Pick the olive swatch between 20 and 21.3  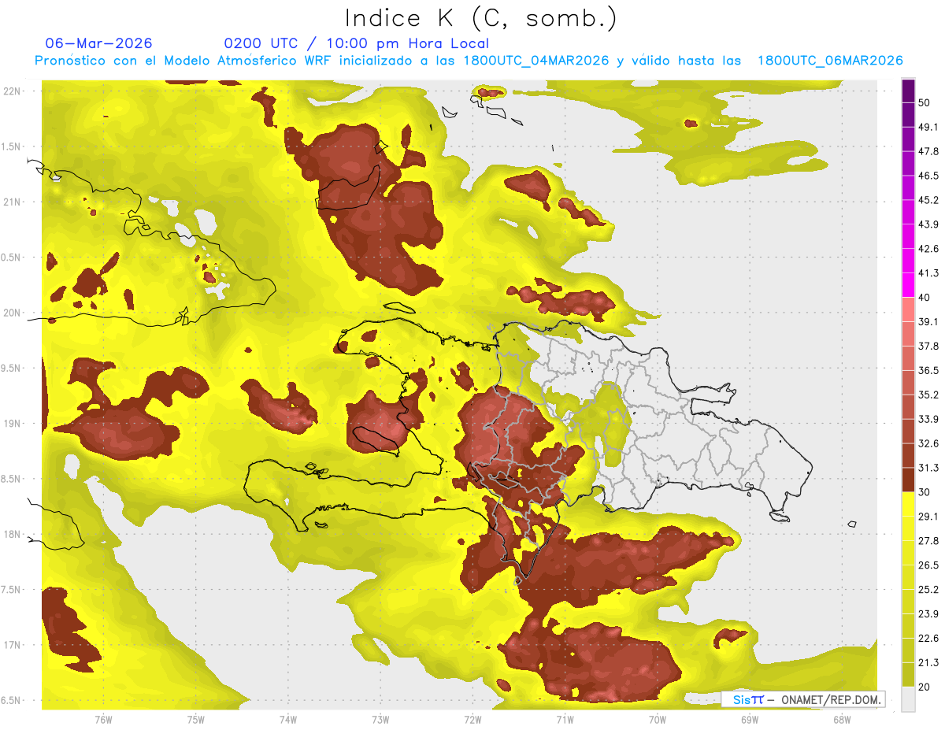(908, 674)
